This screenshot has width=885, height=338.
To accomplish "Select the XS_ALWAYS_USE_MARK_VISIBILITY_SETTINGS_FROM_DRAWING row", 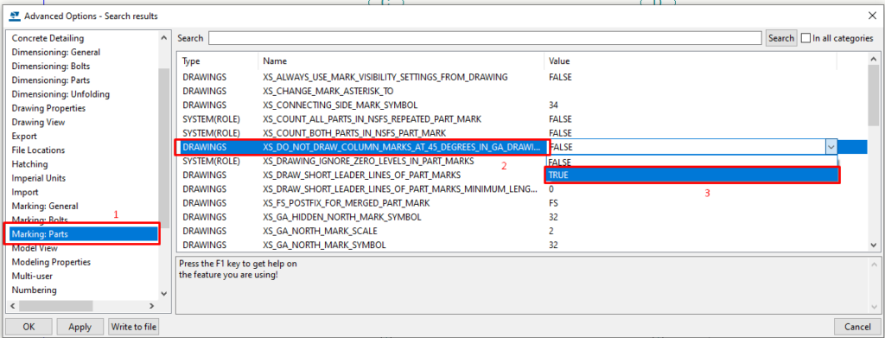I will (x=523, y=77).
